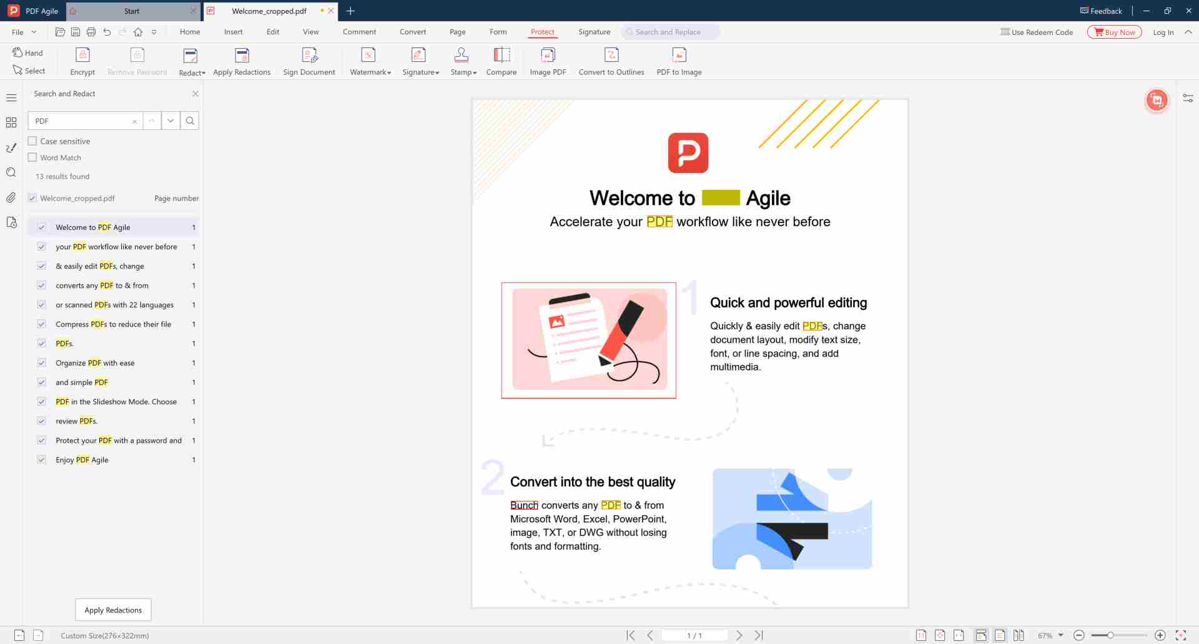Uncheck the Welcome_cropped.pdf file checkbox
The height and width of the screenshot is (644, 1199).
tap(32, 198)
